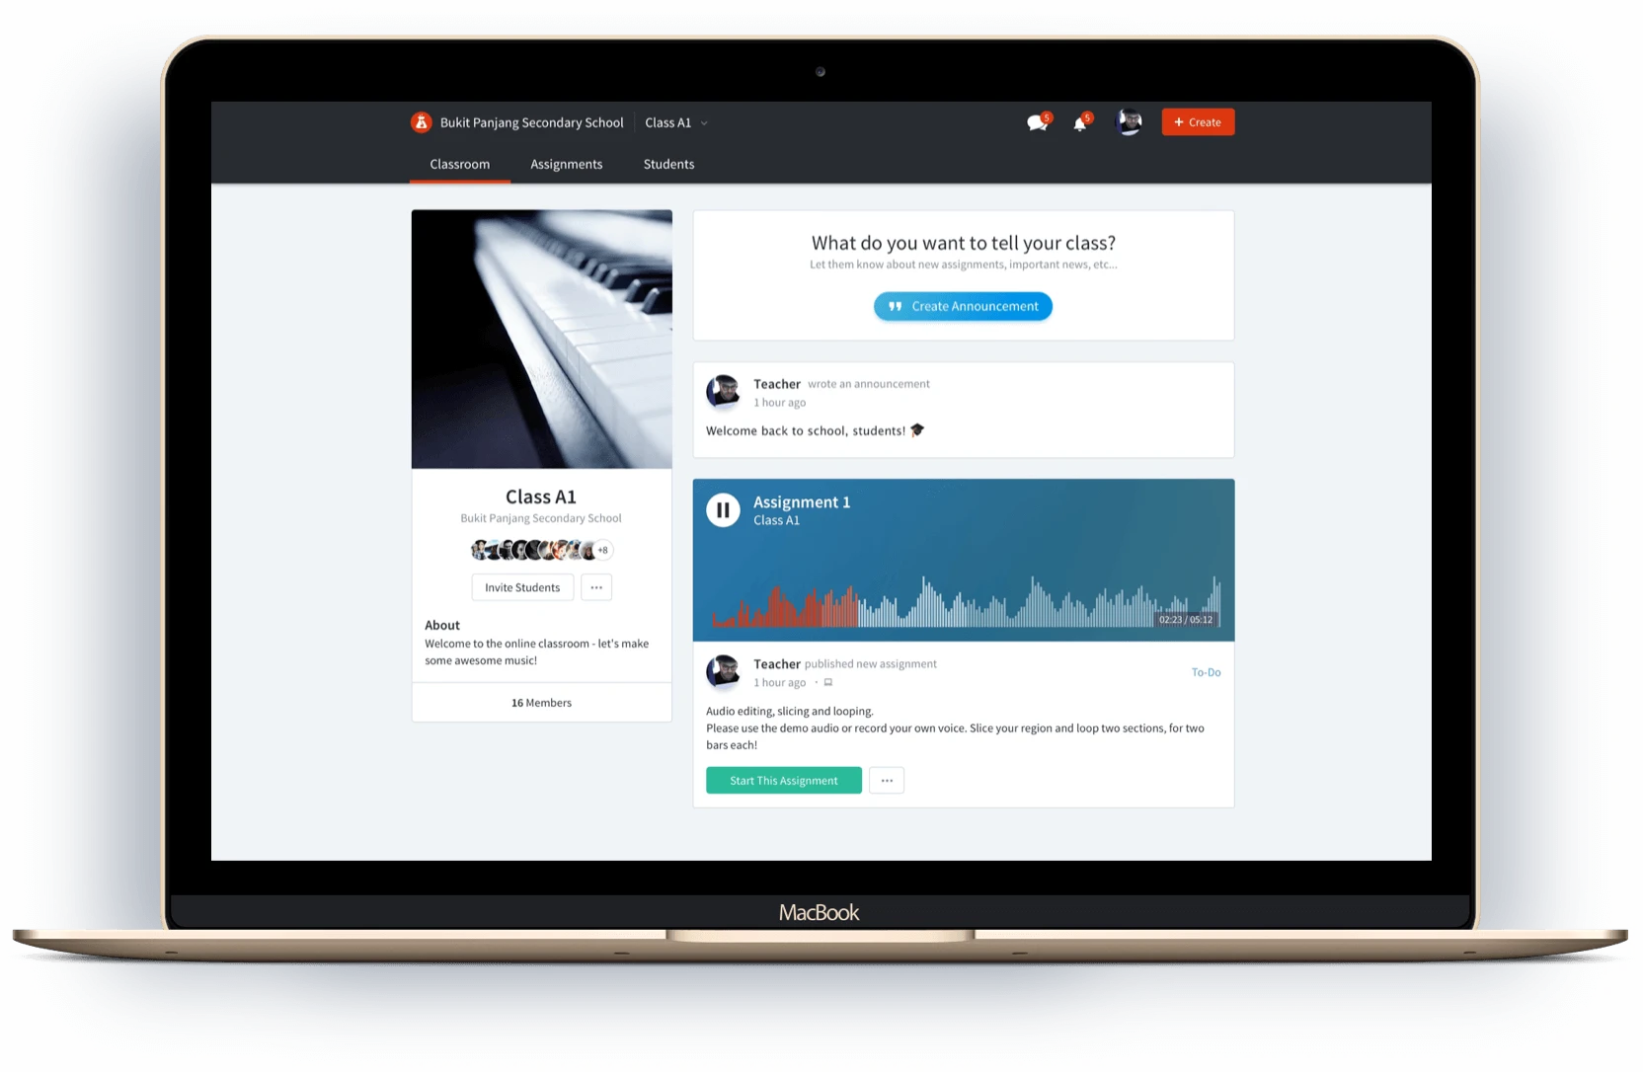Open your profile avatar menu

point(1129,121)
